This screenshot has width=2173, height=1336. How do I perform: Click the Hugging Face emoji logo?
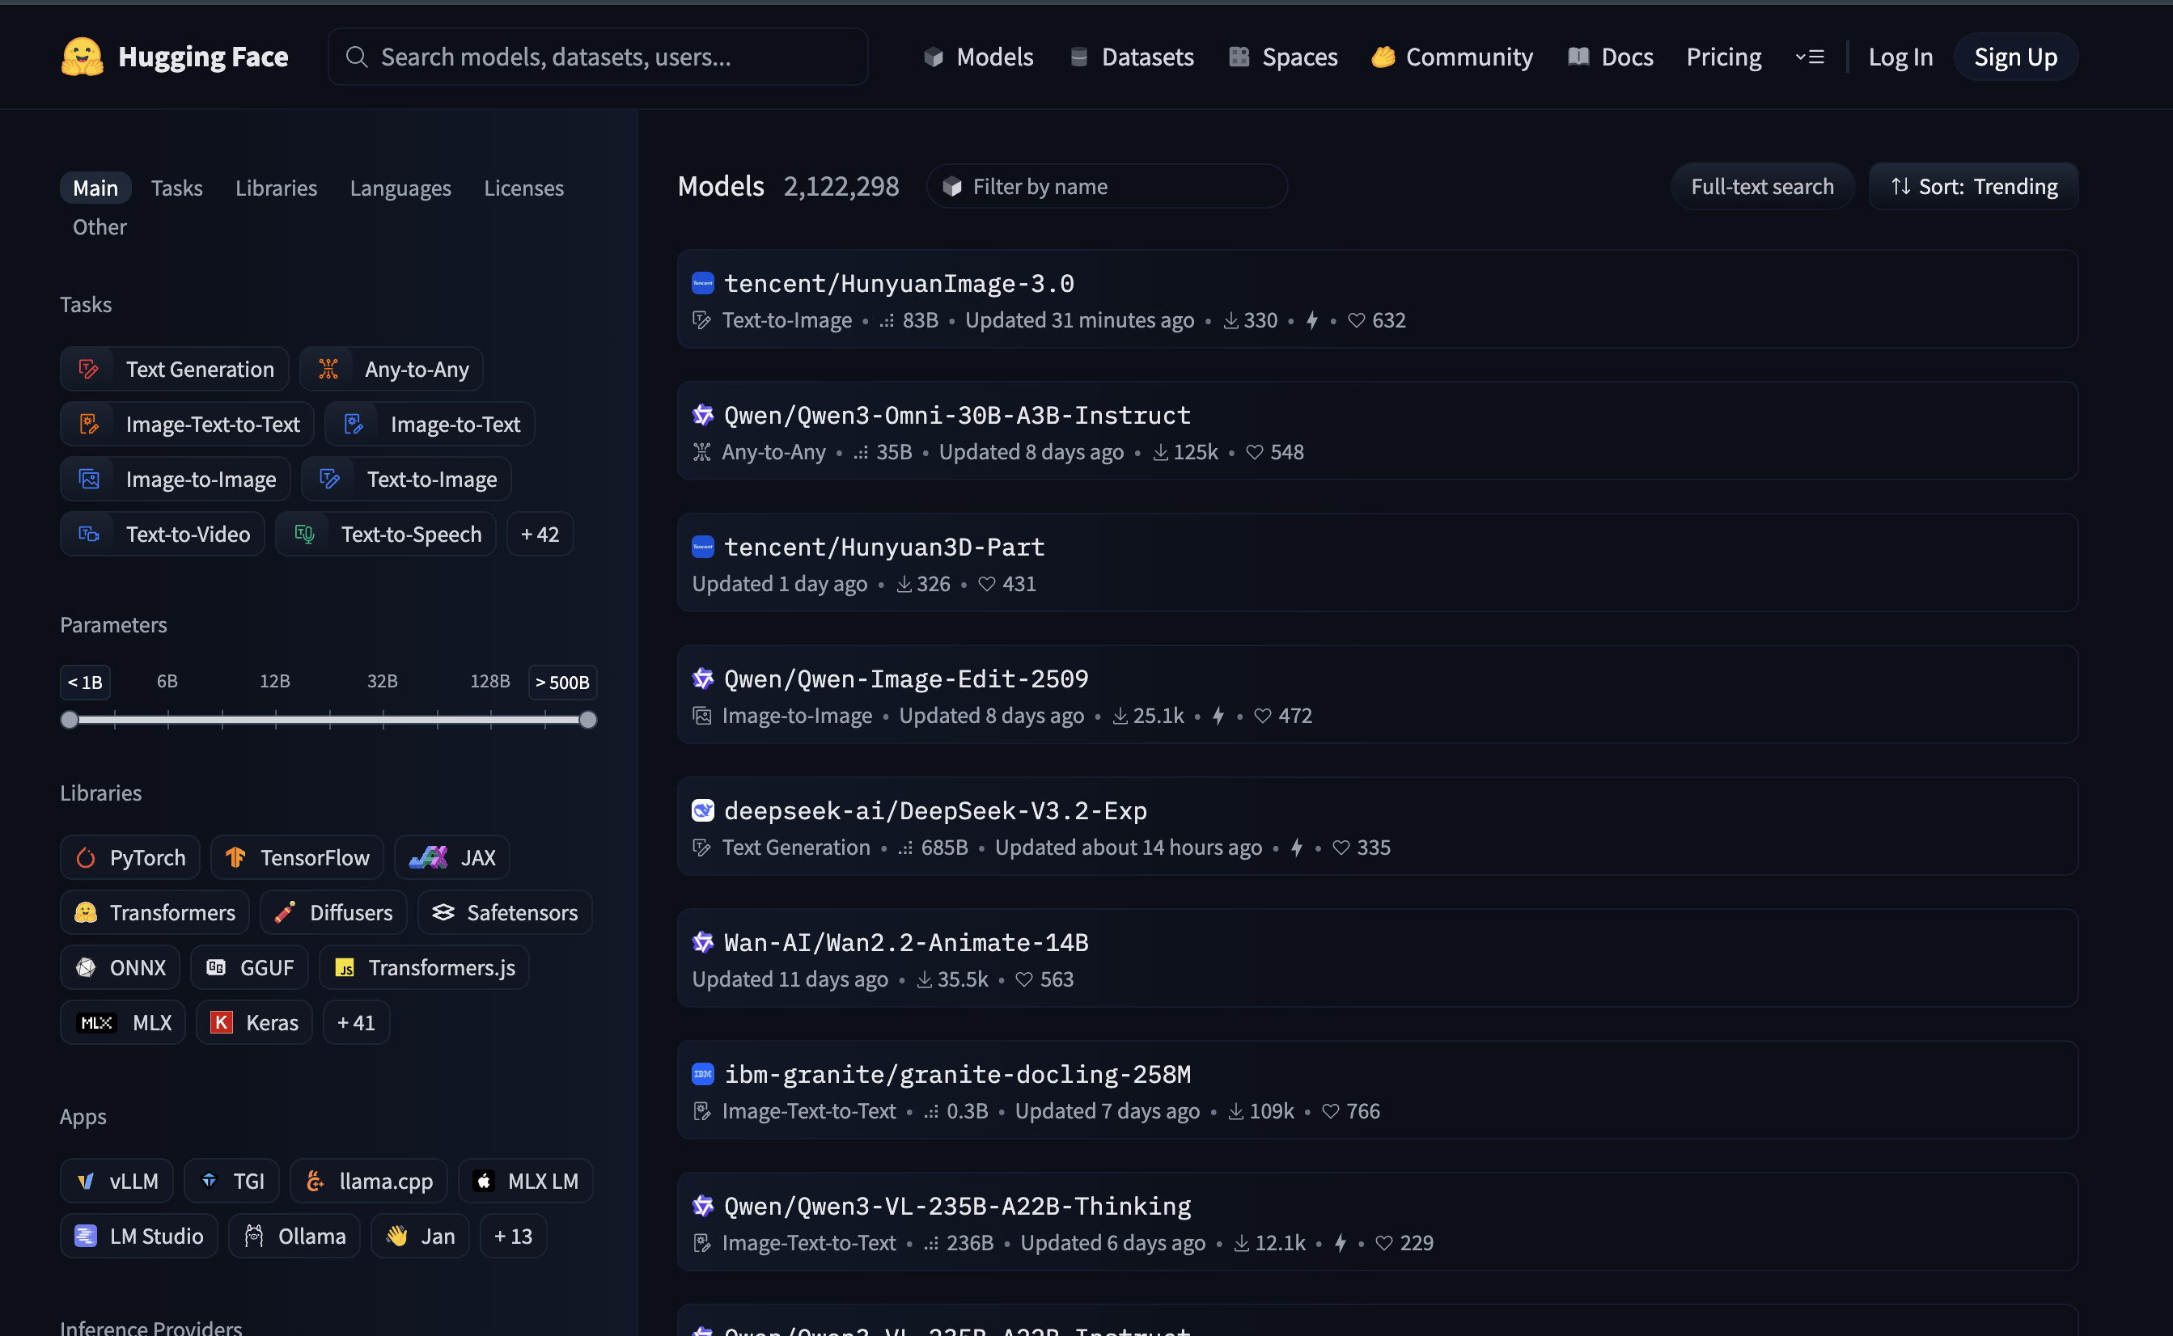83,57
